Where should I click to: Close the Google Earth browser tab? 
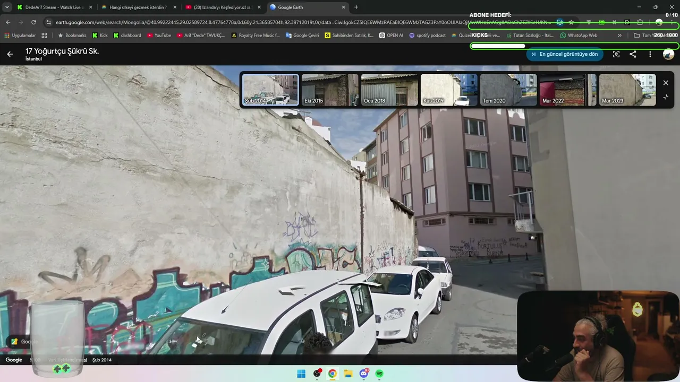click(343, 7)
